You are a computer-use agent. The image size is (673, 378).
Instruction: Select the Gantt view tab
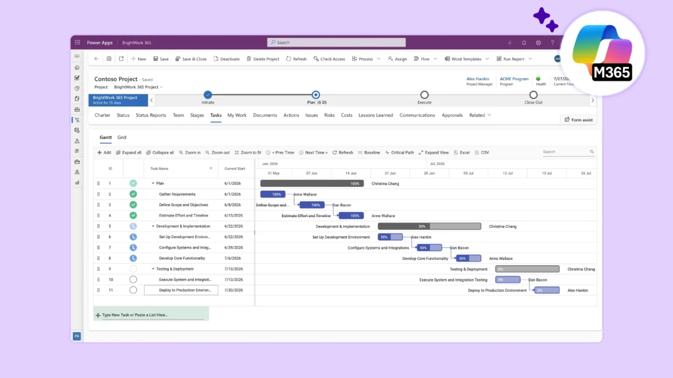106,137
